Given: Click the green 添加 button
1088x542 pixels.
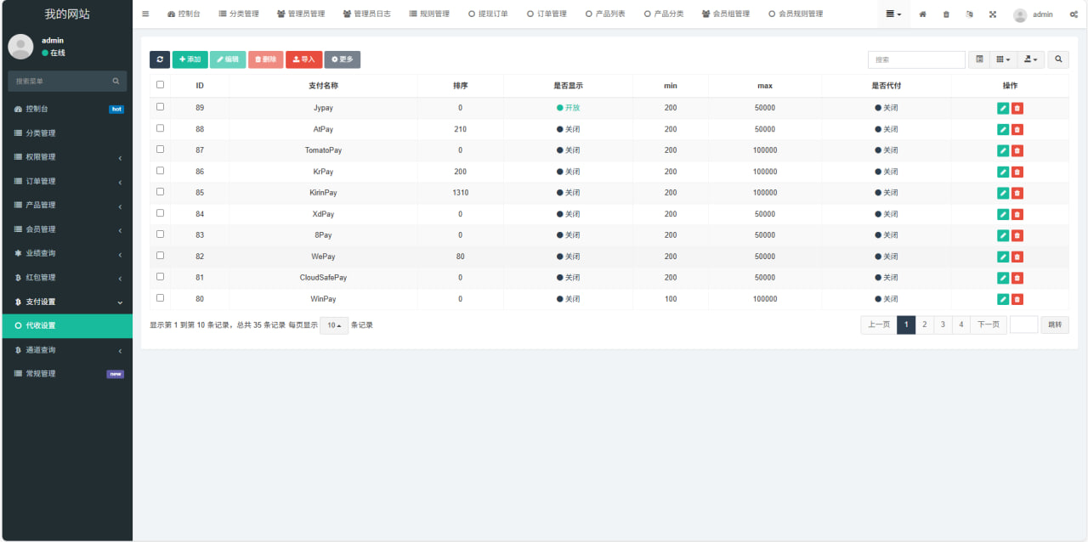Looking at the screenshot, I should pos(190,59).
